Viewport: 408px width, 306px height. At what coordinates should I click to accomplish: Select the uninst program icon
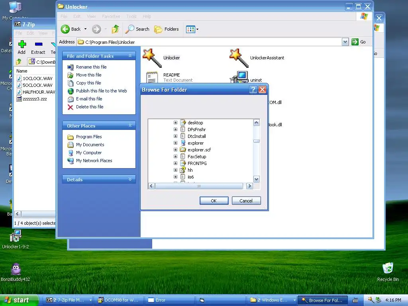239,77
